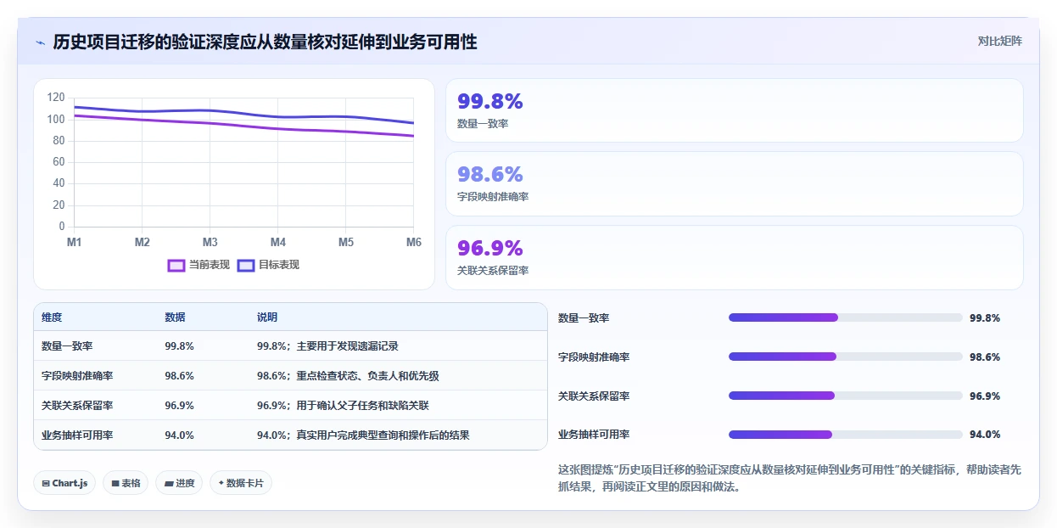
Task: Click the 对比矩阵 label in the header
Action: click(1000, 41)
